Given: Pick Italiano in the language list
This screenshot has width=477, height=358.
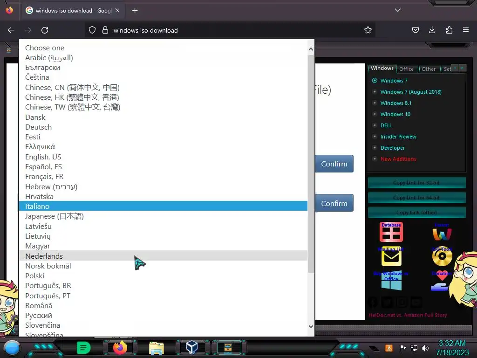Looking at the screenshot, I should click(x=163, y=206).
